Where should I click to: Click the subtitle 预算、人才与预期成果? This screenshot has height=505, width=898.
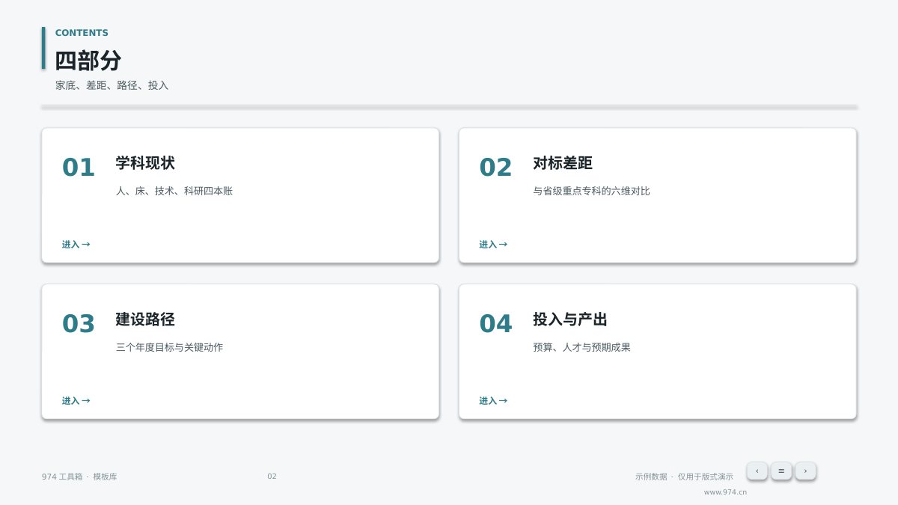582,347
